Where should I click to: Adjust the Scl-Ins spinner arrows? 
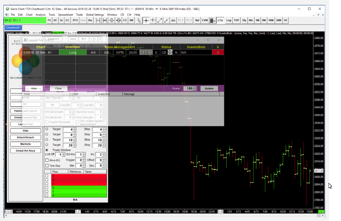(x=84, y=155)
